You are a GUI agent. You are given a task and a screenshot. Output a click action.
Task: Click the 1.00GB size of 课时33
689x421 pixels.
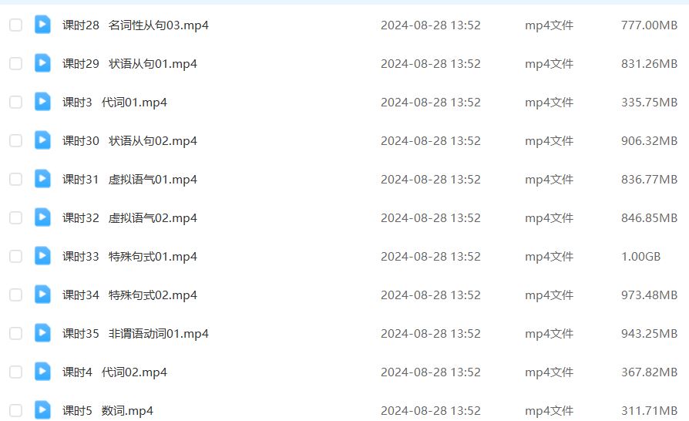click(x=640, y=257)
